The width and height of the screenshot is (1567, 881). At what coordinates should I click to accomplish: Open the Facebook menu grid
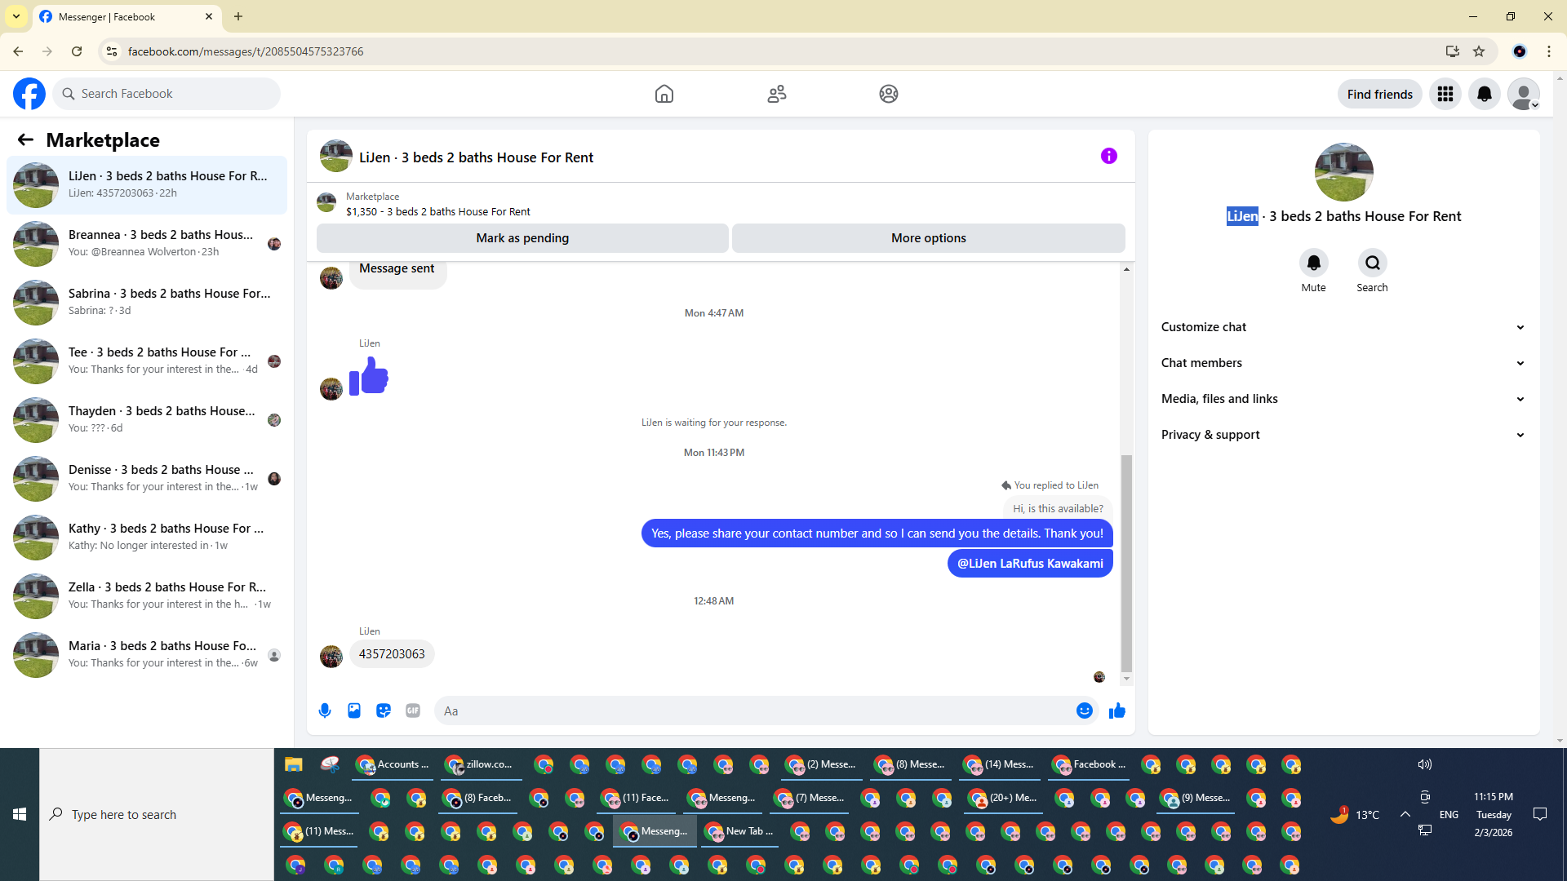[x=1445, y=94]
